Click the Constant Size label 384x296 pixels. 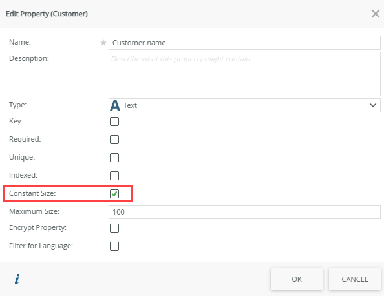[x=32, y=193]
